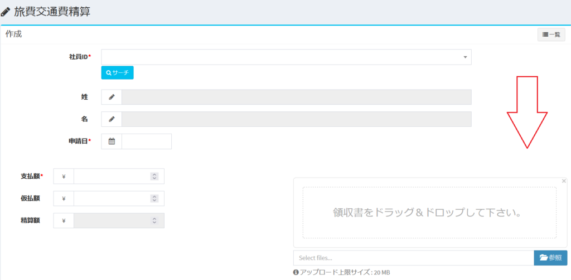Click the 作成 panel heading
This screenshot has width=571, height=280.
click(x=13, y=34)
